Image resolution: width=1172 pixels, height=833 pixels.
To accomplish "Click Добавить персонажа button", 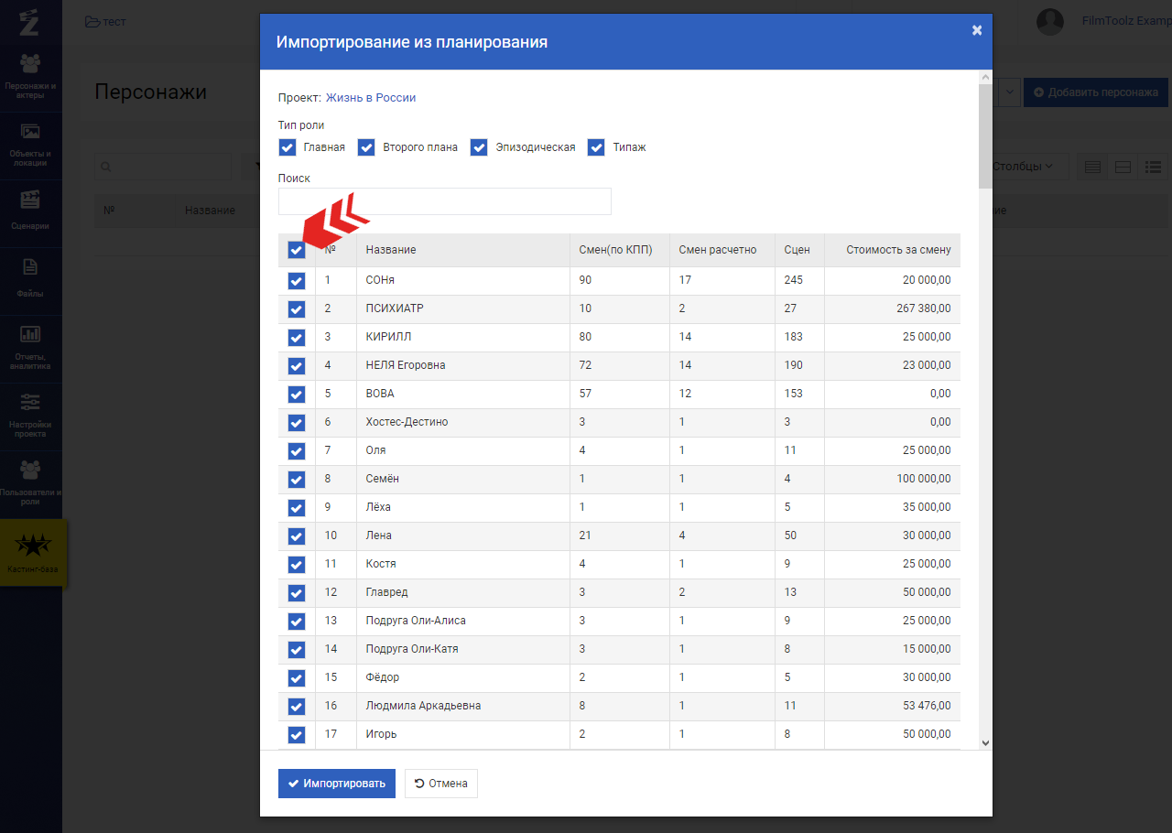I will (x=1096, y=92).
